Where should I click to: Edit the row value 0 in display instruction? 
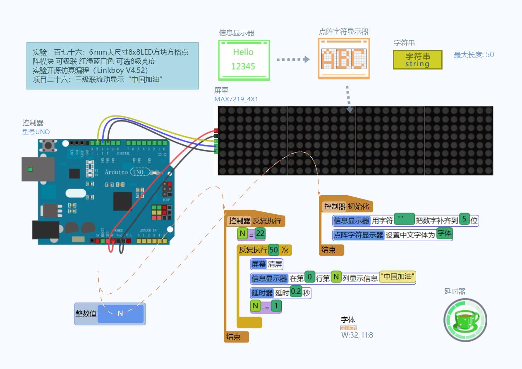click(310, 278)
